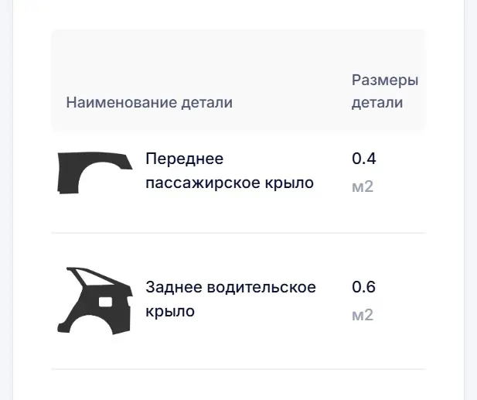Open 'Заднее водительское крыло' part name
477x400 pixels.
(230, 299)
